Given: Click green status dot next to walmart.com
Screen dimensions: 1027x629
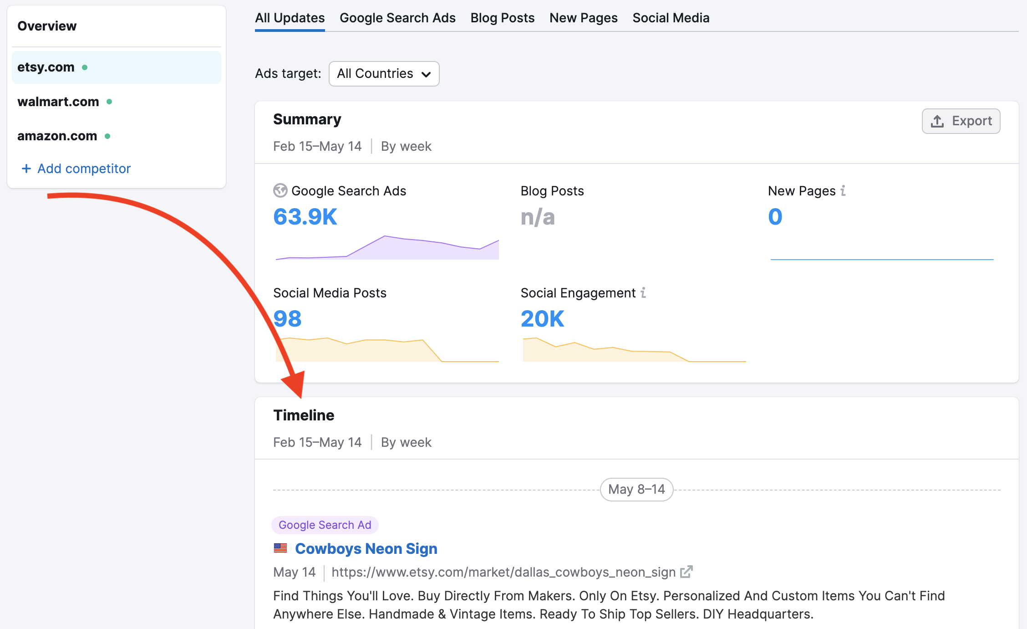Looking at the screenshot, I should tap(109, 102).
